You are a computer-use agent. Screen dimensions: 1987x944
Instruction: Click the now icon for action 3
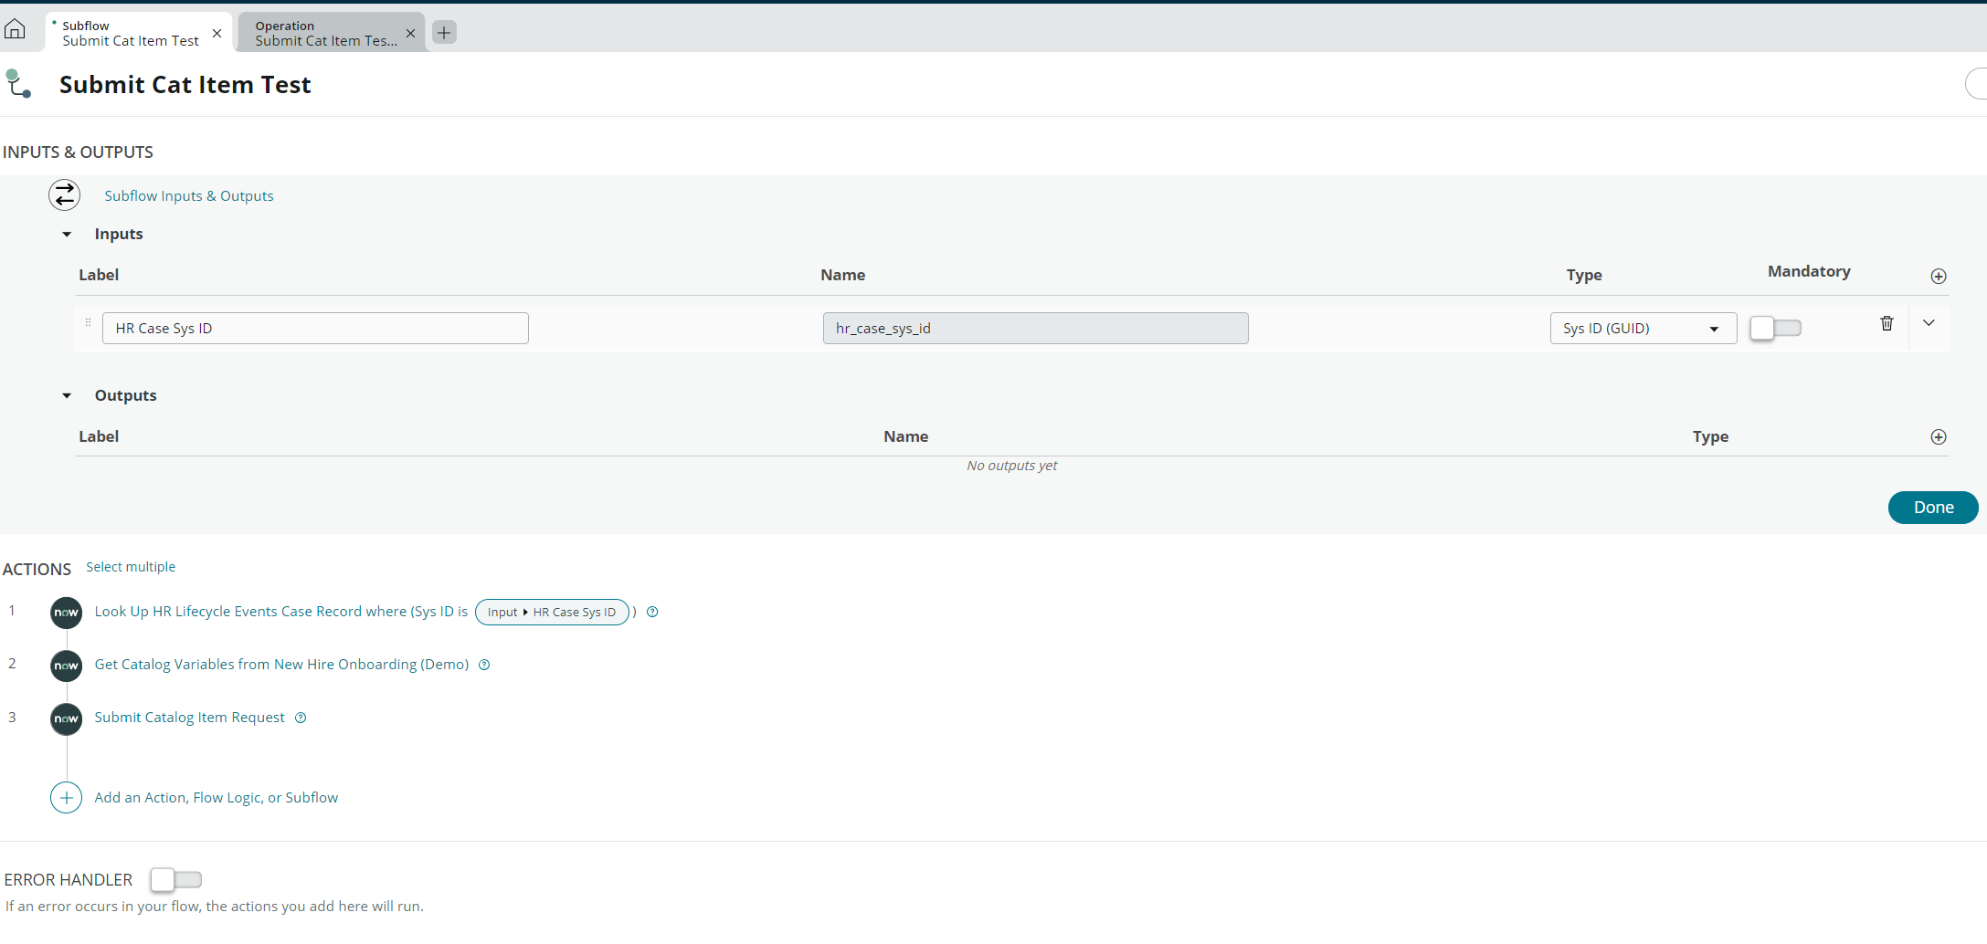(66, 718)
